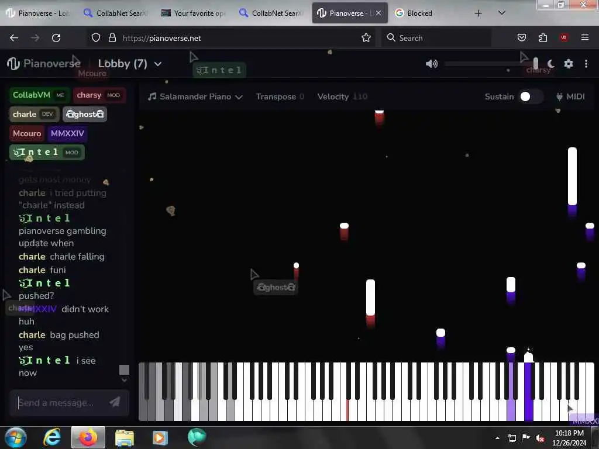
Task: Open a new browser tab
Action: pyautogui.click(x=478, y=13)
